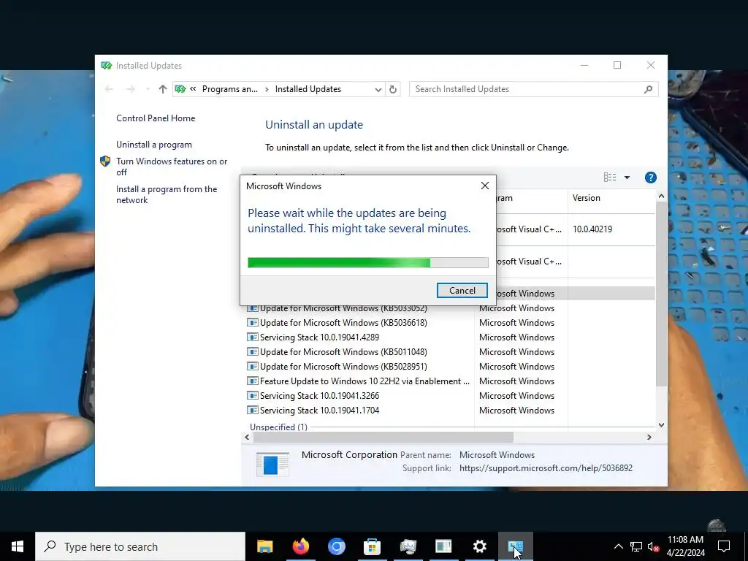Collapse the Unspecified (1) group
Image resolution: width=748 pixels, height=561 pixels.
click(278, 427)
